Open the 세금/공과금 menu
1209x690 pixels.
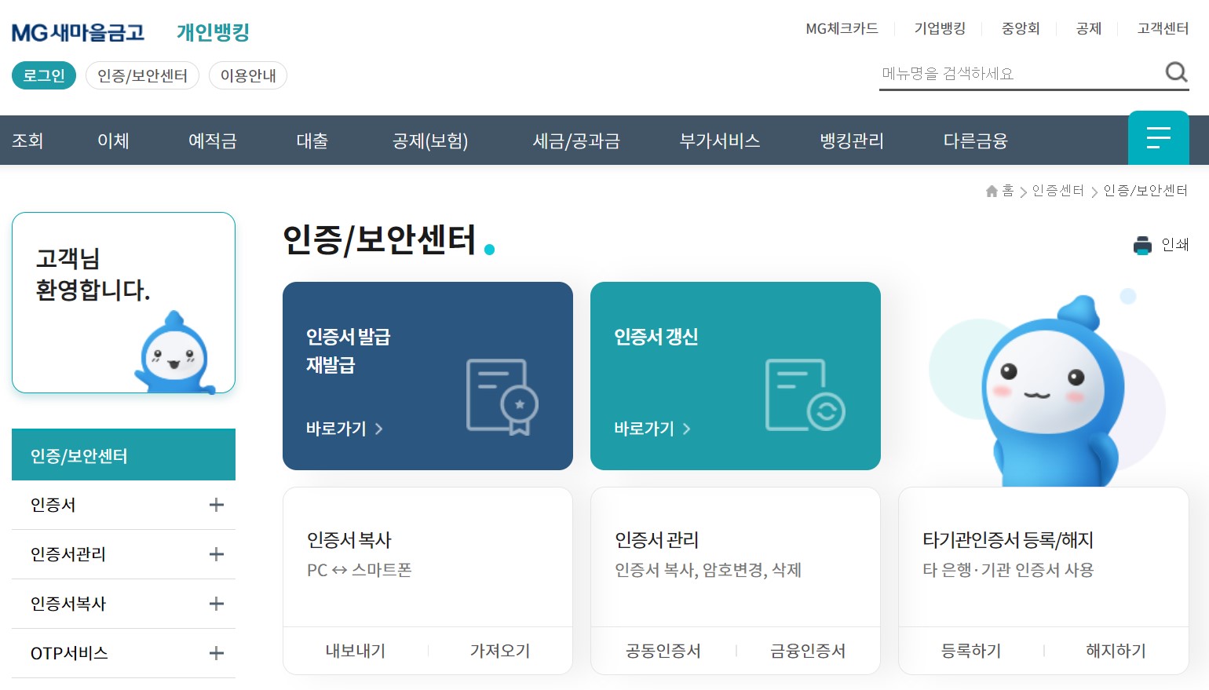[x=576, y=141]
